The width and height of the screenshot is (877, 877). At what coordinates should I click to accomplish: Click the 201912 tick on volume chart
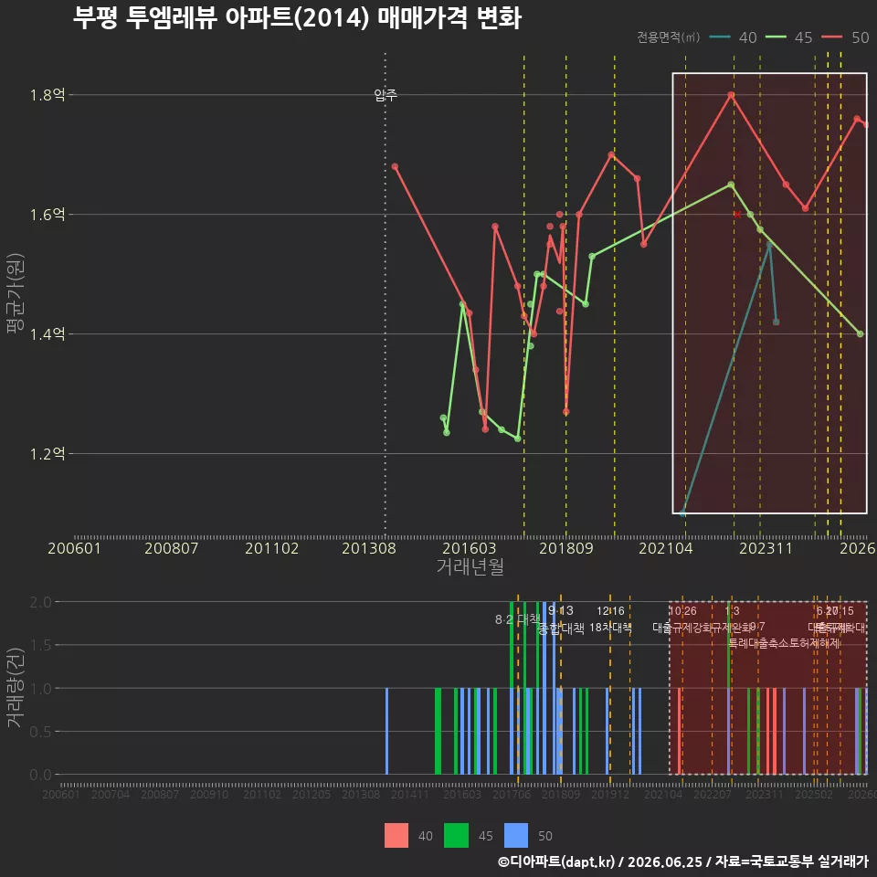[x=610, y=794]
